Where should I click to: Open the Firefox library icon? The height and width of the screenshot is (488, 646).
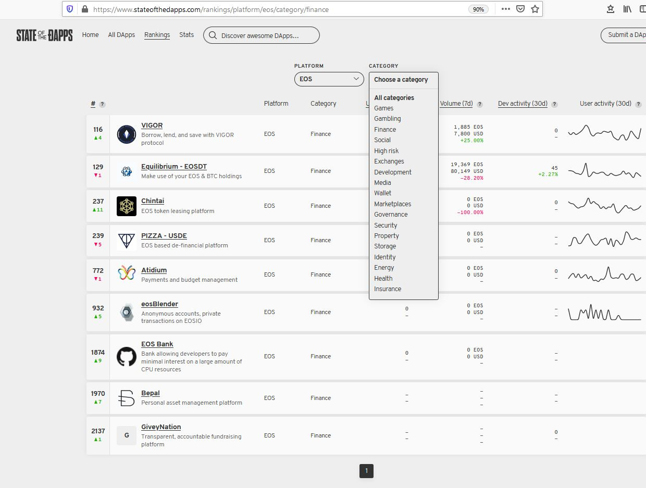[x=627, y=9]
